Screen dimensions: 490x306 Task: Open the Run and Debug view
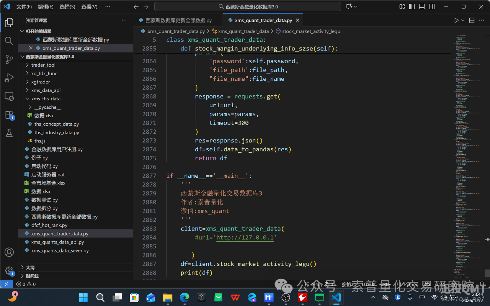(x=9, y=78)
